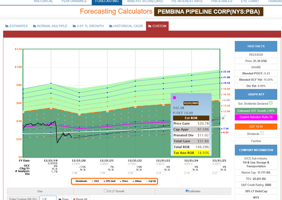The image size is (282, 200).
Task: Toggle the EPS Ovd series in legend
Action: click(110, 181)
